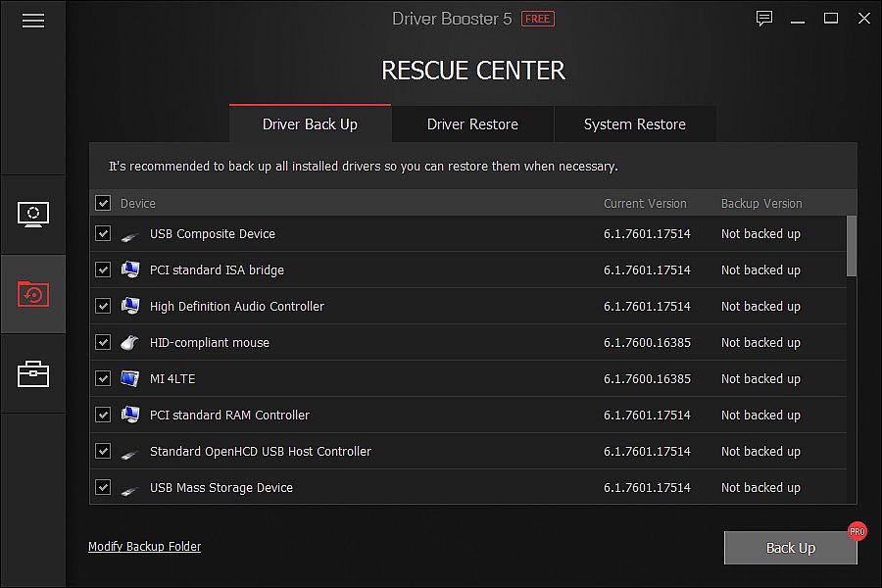Viewport: 882px width, 588px height.
Task: Open the driver scan sidebar icon
Action: (33, 215)
